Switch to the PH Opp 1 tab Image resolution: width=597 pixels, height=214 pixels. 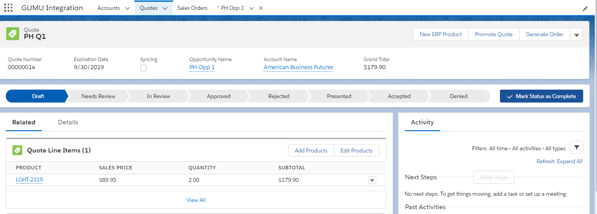point(230,8)
